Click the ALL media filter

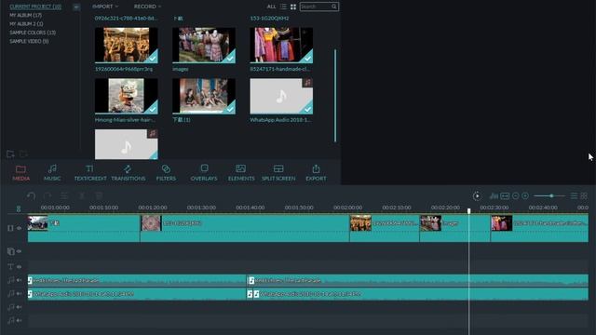tap(271, 7)
